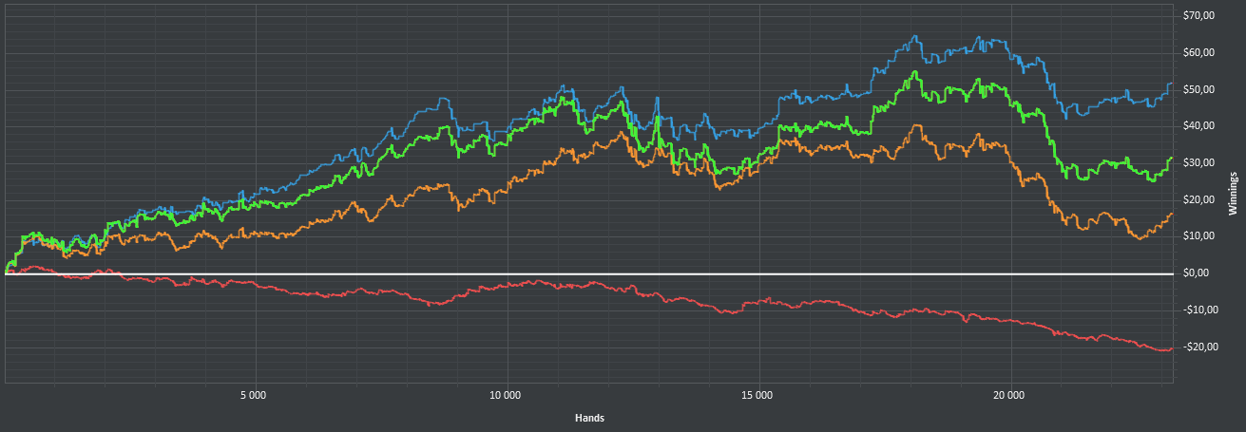Click the -$20,00 axis label
Viewport: 1246px width, 432px height.
pyautogui.click(x=1199, y=347)
